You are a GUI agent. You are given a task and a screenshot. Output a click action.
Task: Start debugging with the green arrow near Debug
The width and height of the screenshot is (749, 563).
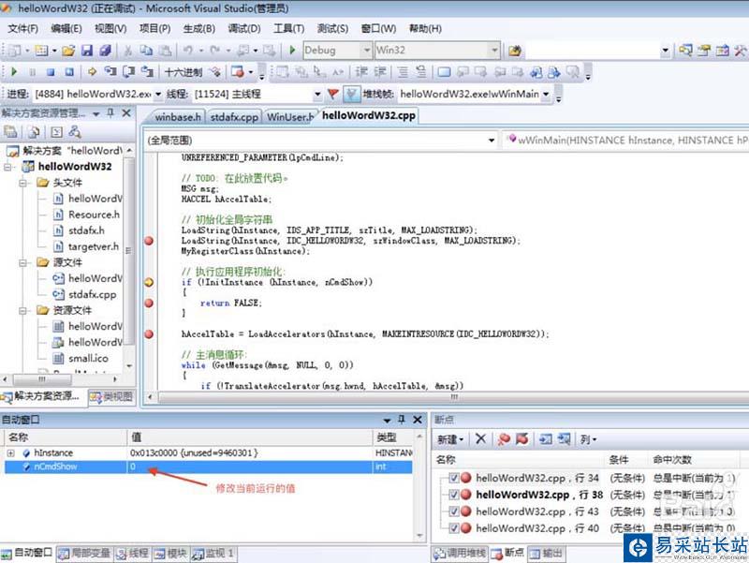(292, 50)
